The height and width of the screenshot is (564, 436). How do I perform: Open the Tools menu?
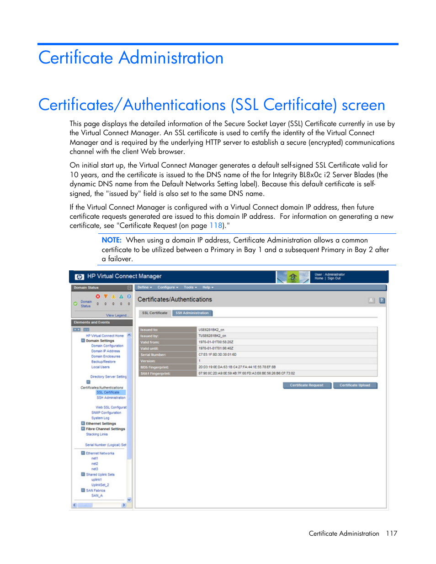[190, 288]
